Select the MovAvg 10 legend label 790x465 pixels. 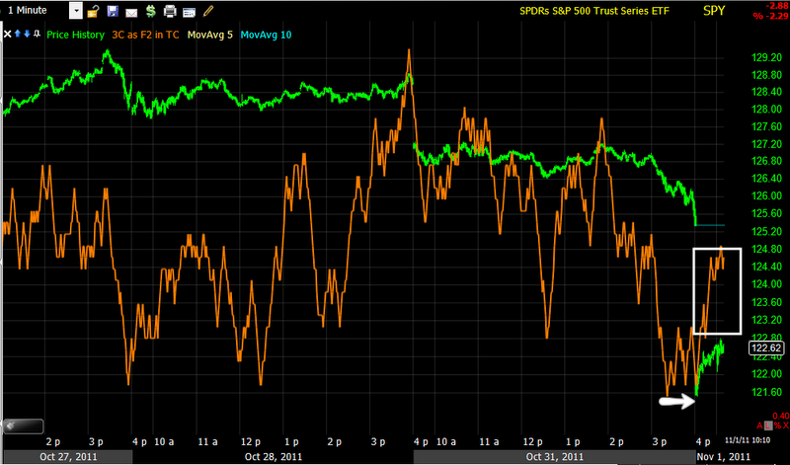266,35
